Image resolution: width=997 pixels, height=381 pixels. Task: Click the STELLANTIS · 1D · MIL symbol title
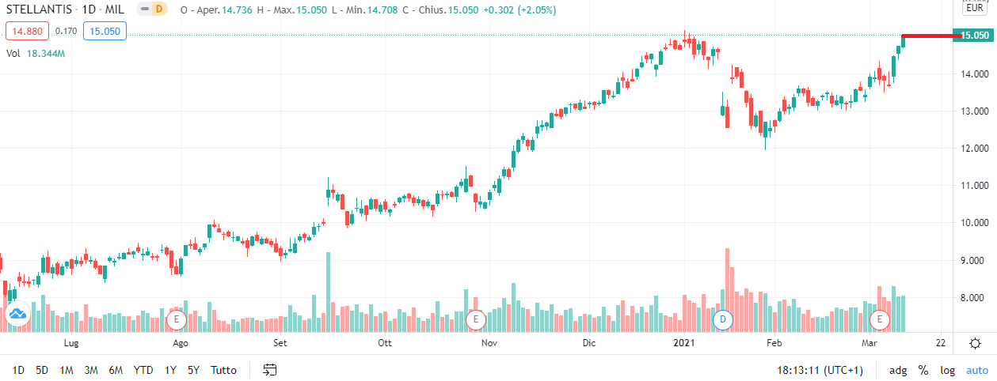[x=67, y=10]
